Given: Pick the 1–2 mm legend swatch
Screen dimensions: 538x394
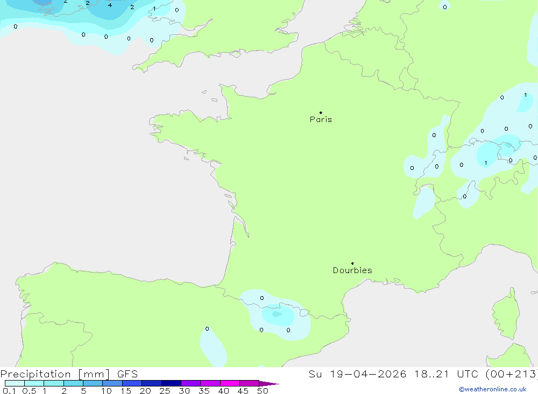Looking at the screenshot, I should [54, 383].
